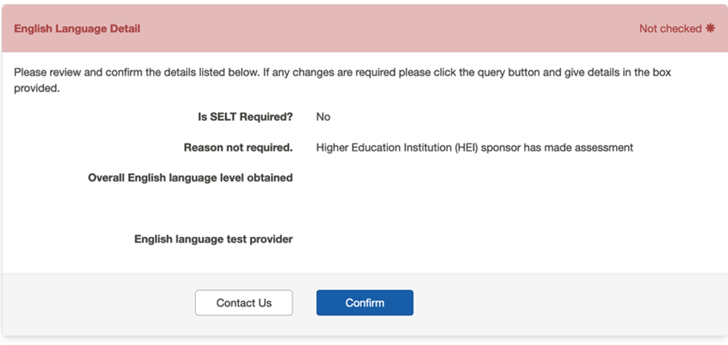Click the red panel header bar
Image resolution: width=728 pixels, height=345 pixels.
pos(363,28)
